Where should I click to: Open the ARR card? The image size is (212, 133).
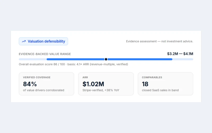(x=106, y=84)
